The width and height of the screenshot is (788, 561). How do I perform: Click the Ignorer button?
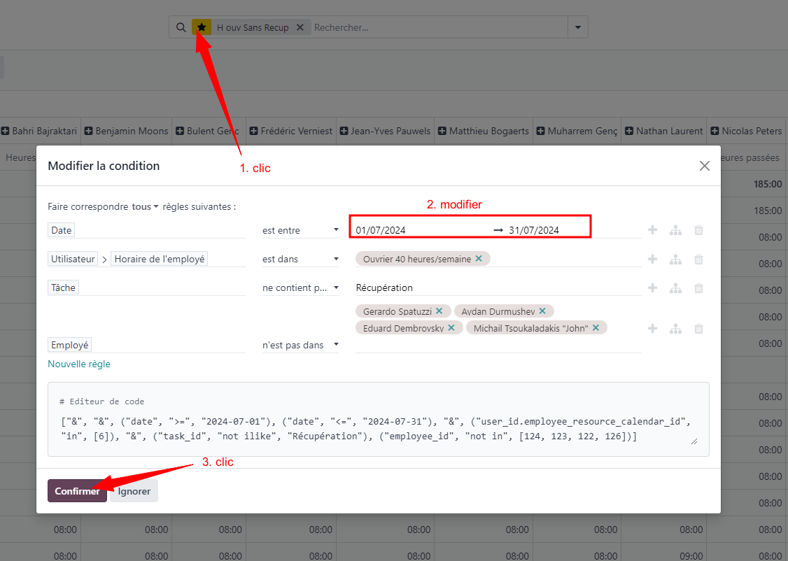(134, 491)
